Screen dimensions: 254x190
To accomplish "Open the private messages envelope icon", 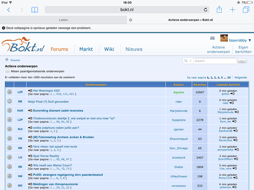I will [212, 38].
